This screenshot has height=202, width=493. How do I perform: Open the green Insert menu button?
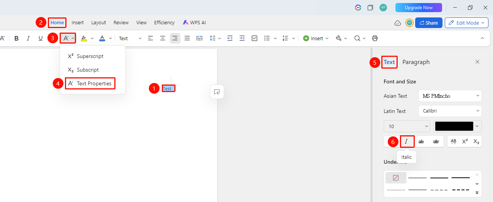316,38
